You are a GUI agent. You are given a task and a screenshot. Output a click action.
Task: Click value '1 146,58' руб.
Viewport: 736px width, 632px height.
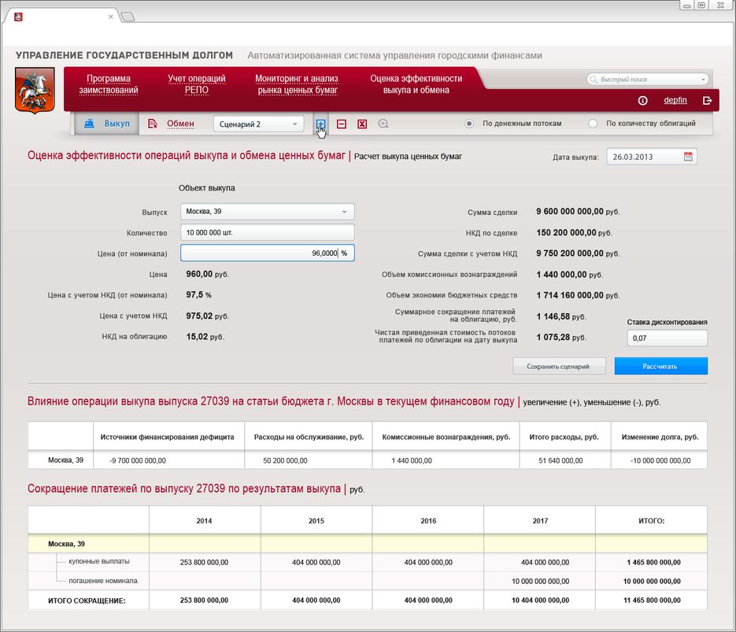point(553,316)
